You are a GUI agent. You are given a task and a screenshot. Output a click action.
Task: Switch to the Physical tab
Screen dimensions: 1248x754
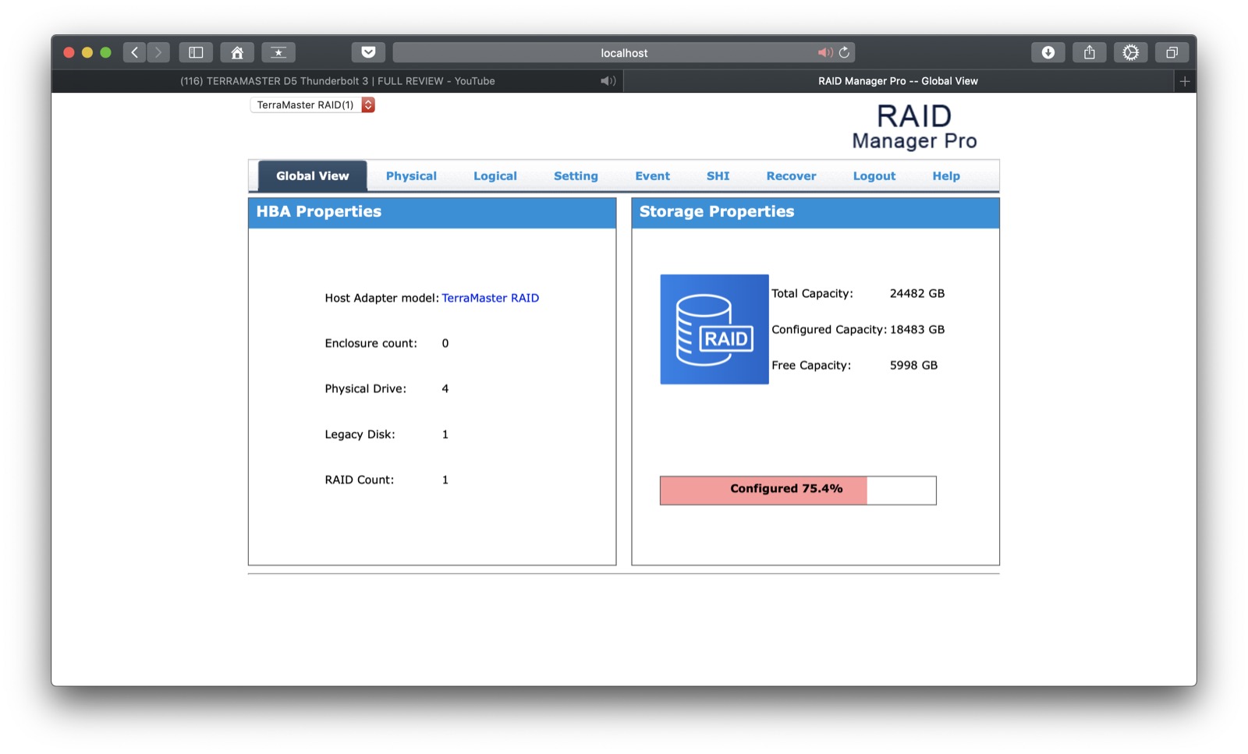pos(411,176)
